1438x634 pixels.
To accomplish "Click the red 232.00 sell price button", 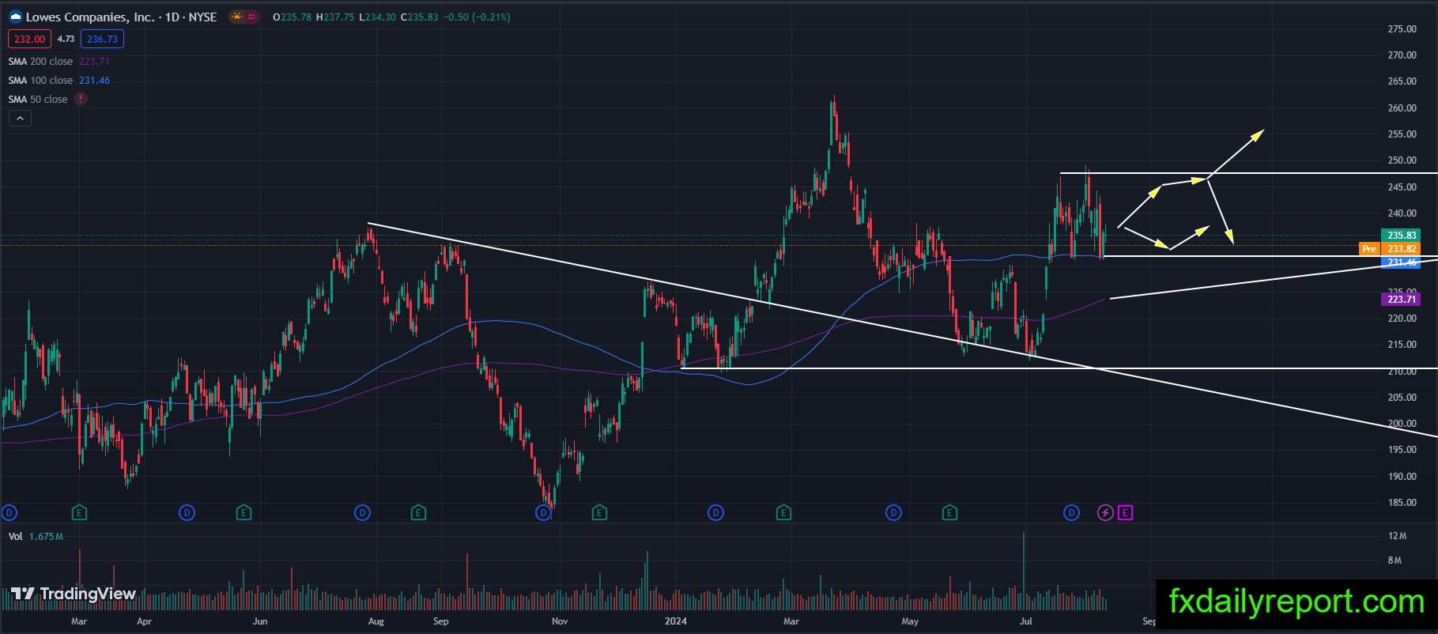I will [30, 39].
